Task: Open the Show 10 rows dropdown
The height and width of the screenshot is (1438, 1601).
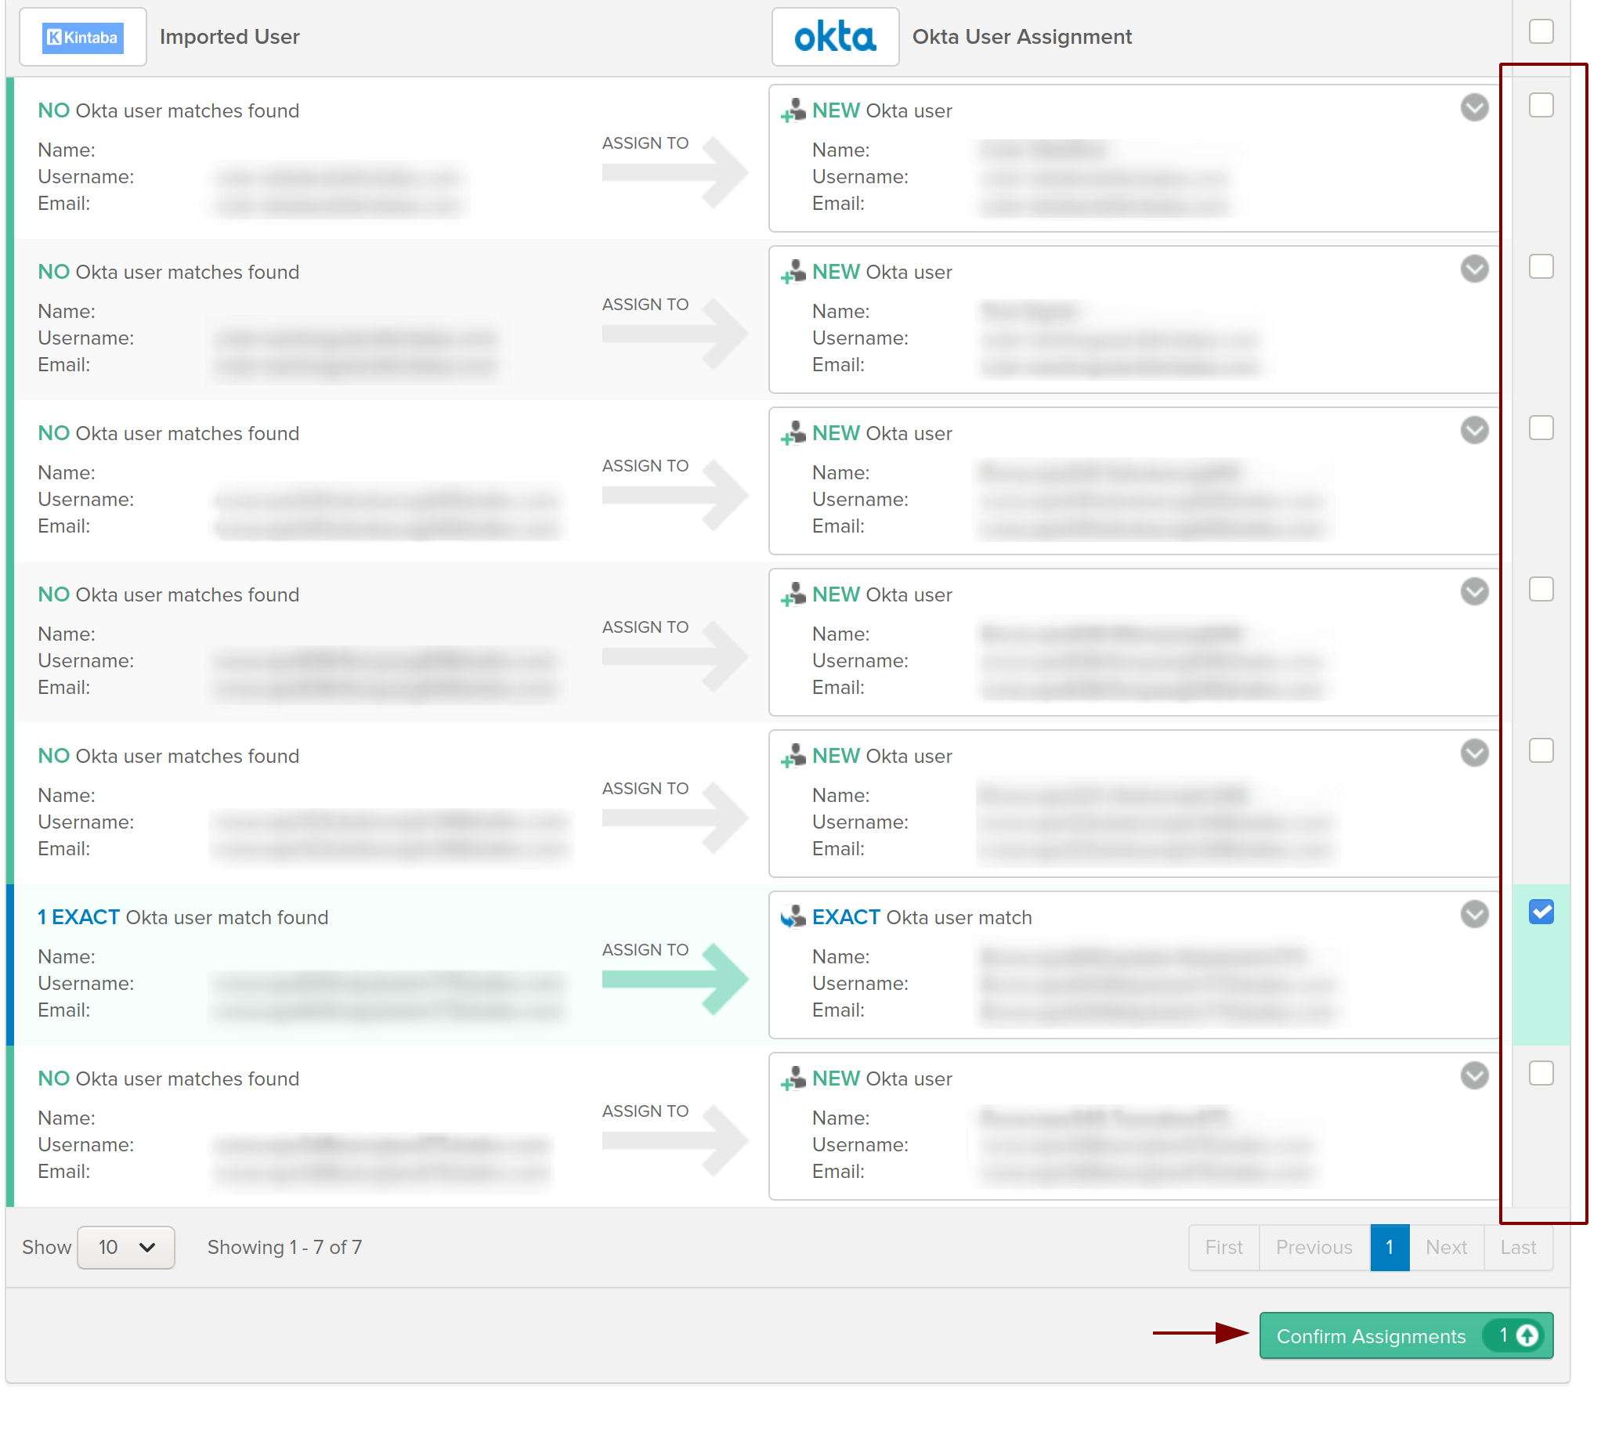Action: tap(125, 1248)
